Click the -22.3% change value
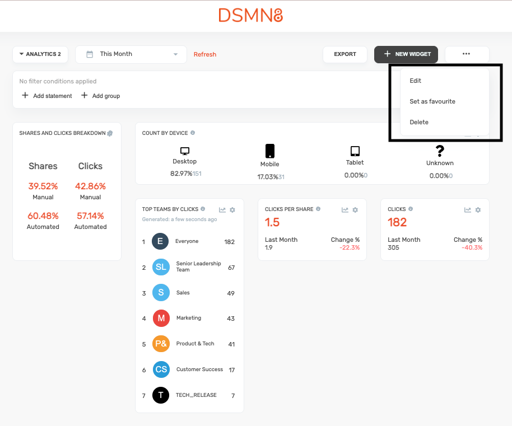This screenshot has height=426, width=512. point(350,247)
